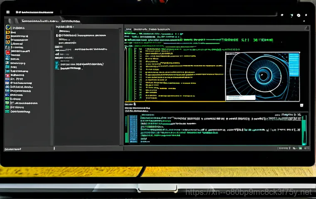
Task: Click the teal file icon in the middle panel
Action: 57,65
